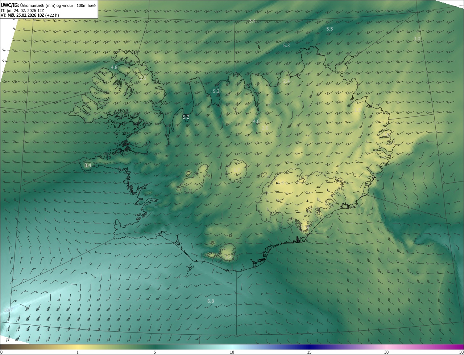Click the 4.8 value label over the Westfjords
Screen dimensions: 464x355
(114, 68)
